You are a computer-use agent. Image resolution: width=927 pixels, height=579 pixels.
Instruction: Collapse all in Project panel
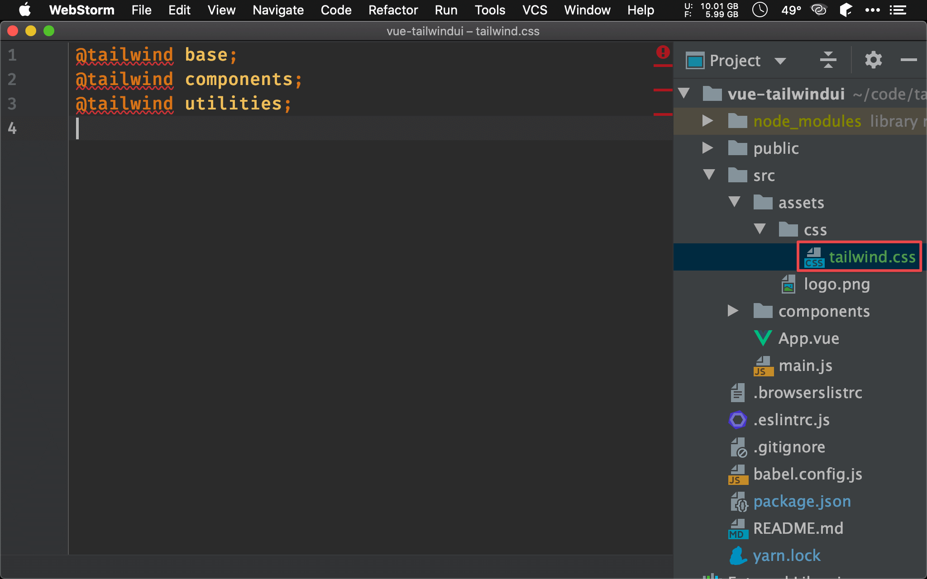click(828, 60)
